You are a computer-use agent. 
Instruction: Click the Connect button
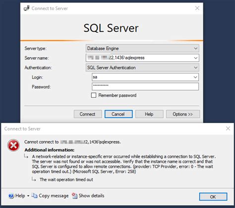[x=88, y=114]
